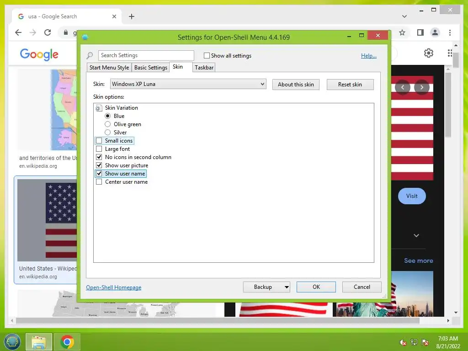Click the horizontal scrollbar in Chrome
Viewport: 468px width, 351px height.
click(218, 320)
